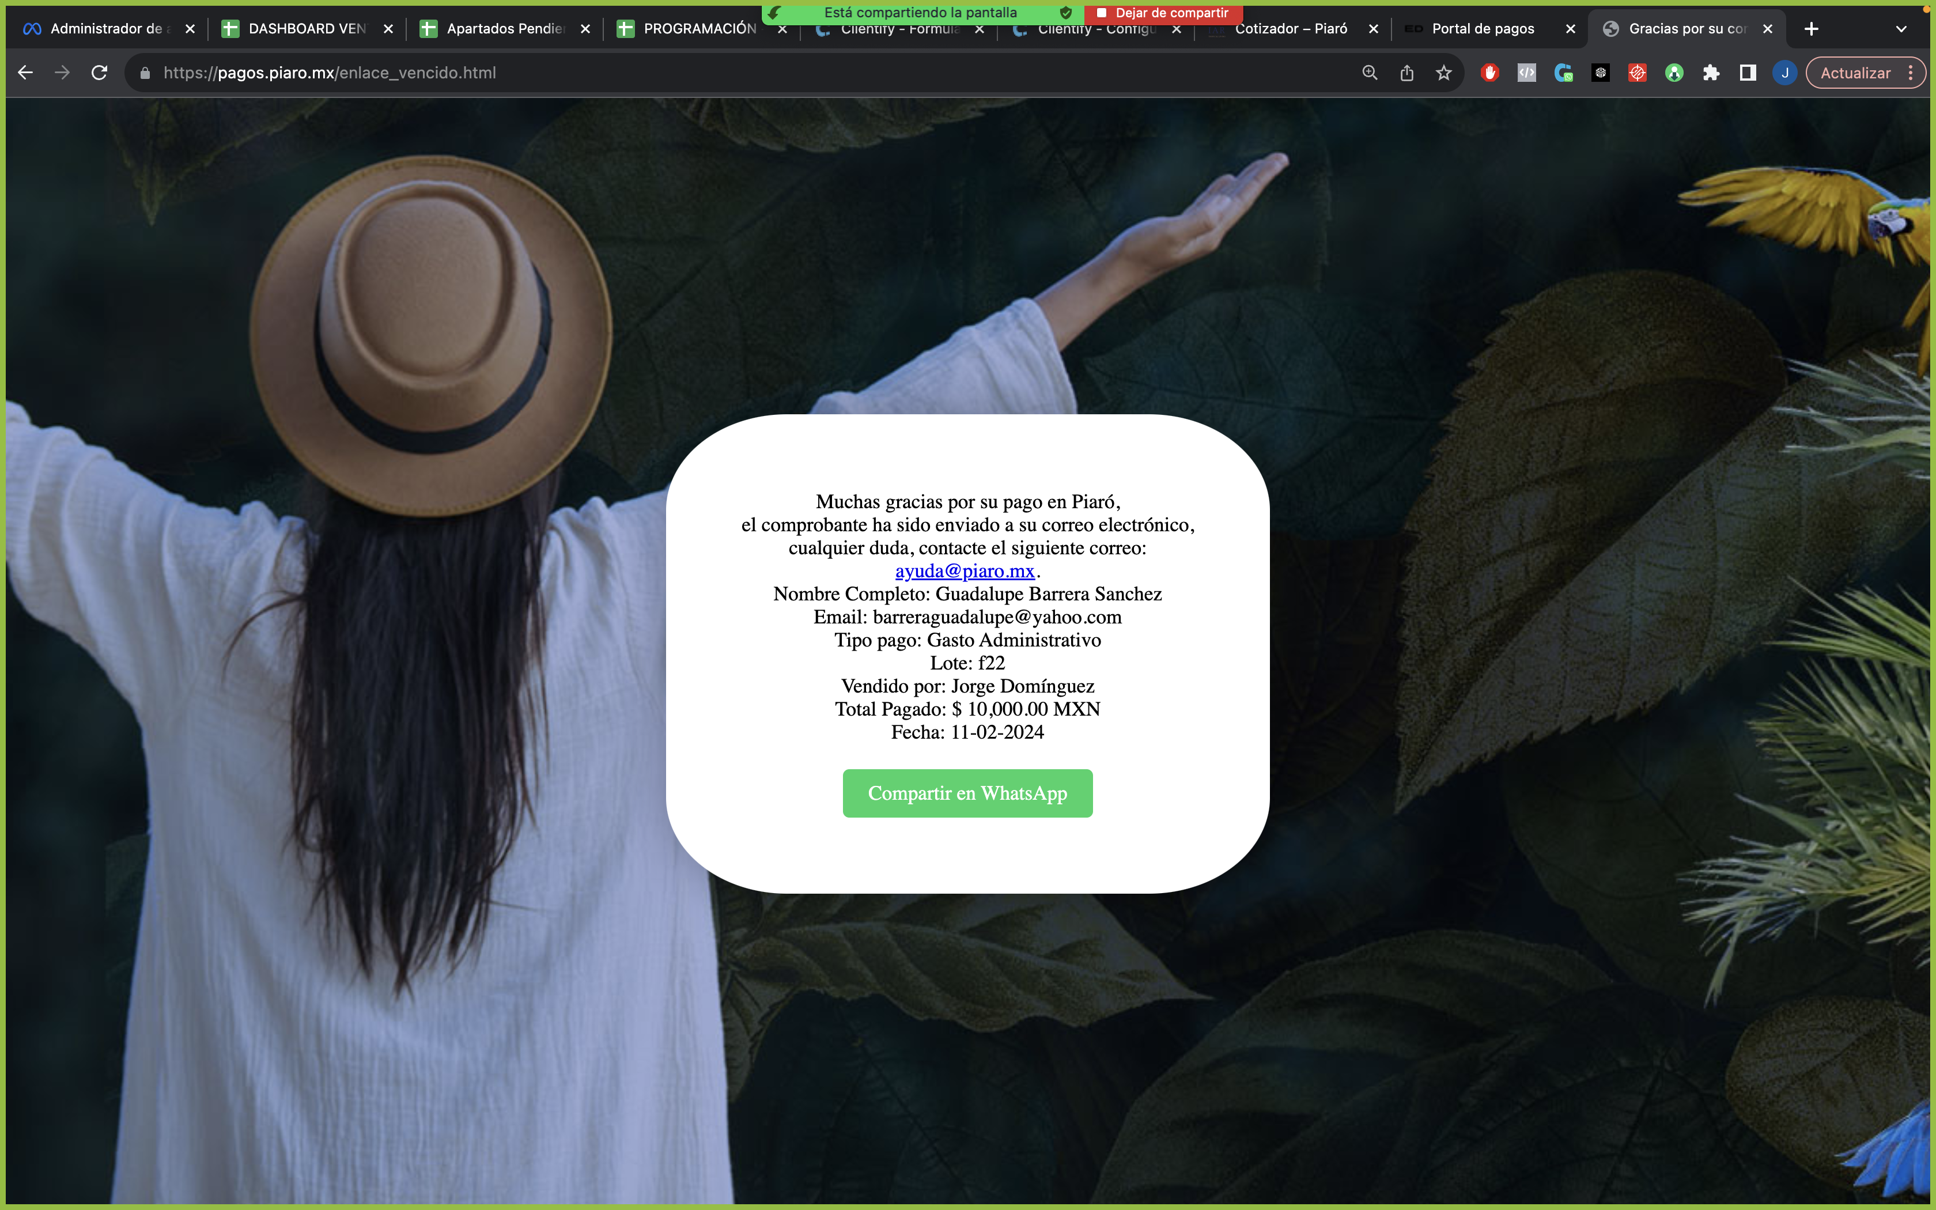Open the ayuda@piaro.mx email link
The width and height of the screenshot is (1936, 1210).
tap(964, 570)
